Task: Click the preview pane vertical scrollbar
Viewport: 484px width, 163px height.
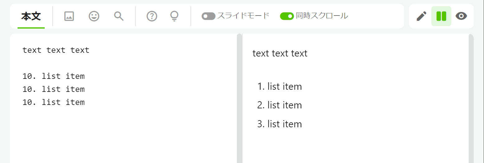Action: (x=471, y=98)
